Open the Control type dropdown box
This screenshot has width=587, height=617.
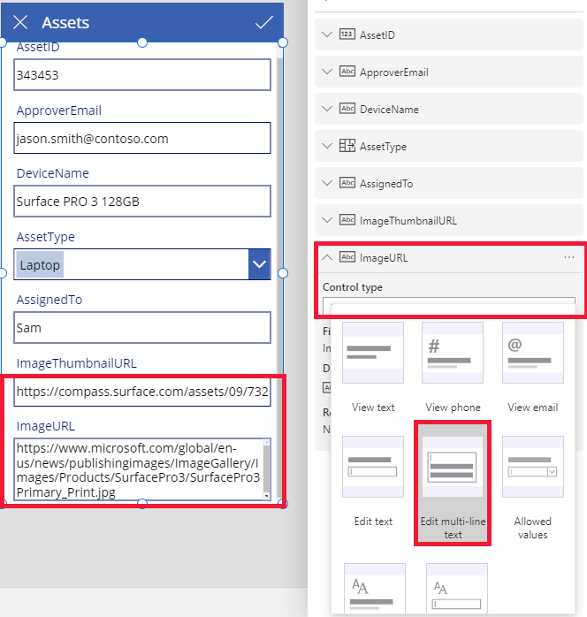tap(449, 306)
